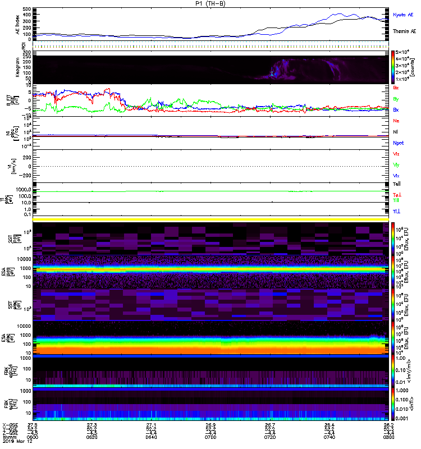
Task: Click the 0620 time tick label
Action: click(91, 437)
